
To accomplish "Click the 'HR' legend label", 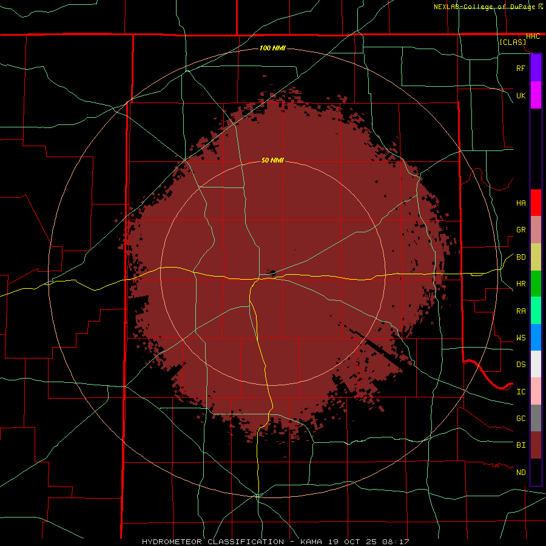I will 521,284.
